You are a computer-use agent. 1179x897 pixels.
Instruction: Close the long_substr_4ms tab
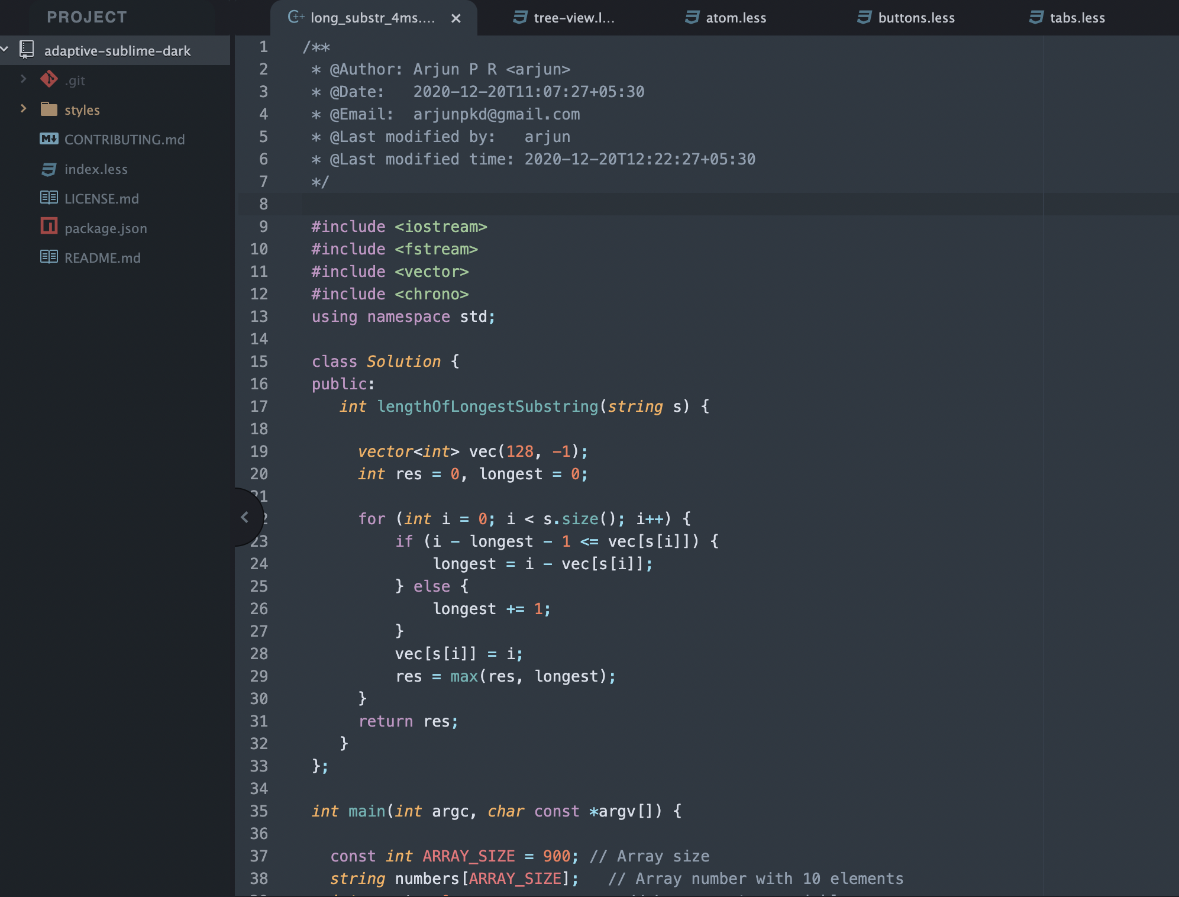(x=456, y=18)
